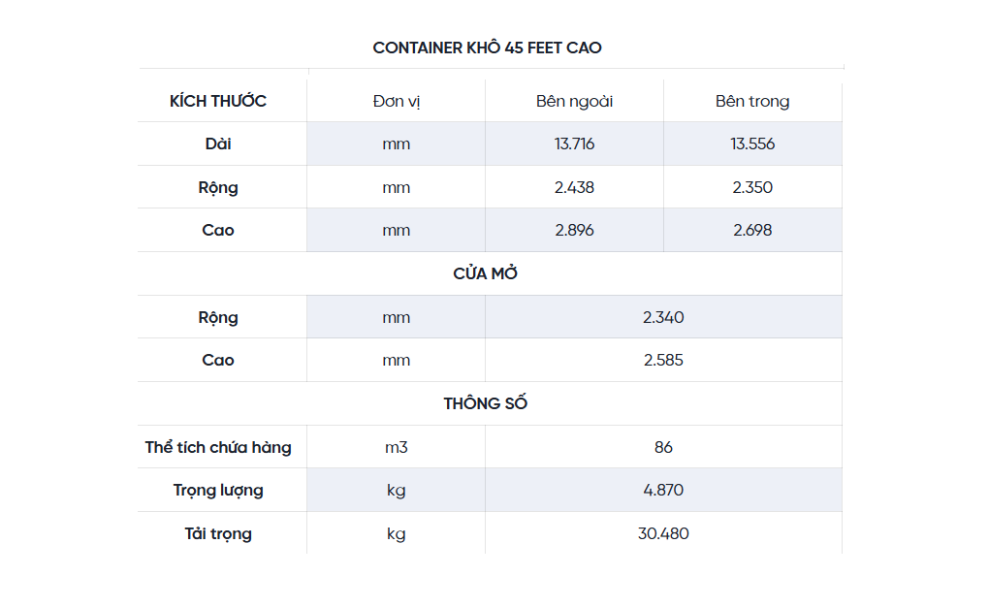Select the "Tải trọng" value 30.480
The height and width of the screenshot is (608, 989).
[x=663, y=533]
